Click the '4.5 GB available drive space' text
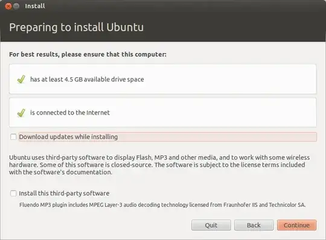The height and width of the screenshot is (240, 326). tap(87, 80)
